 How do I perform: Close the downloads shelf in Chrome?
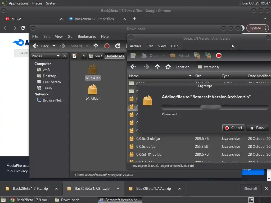(266, 188)
